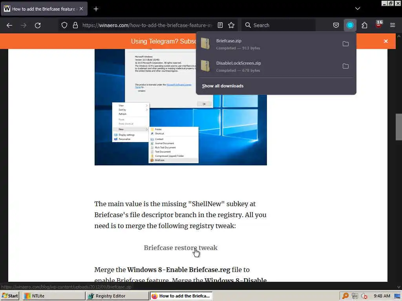The height and width of the screenshot is (301, 402).
Task: Show Briefcase.zip in its folder
Action: point(345,44)
